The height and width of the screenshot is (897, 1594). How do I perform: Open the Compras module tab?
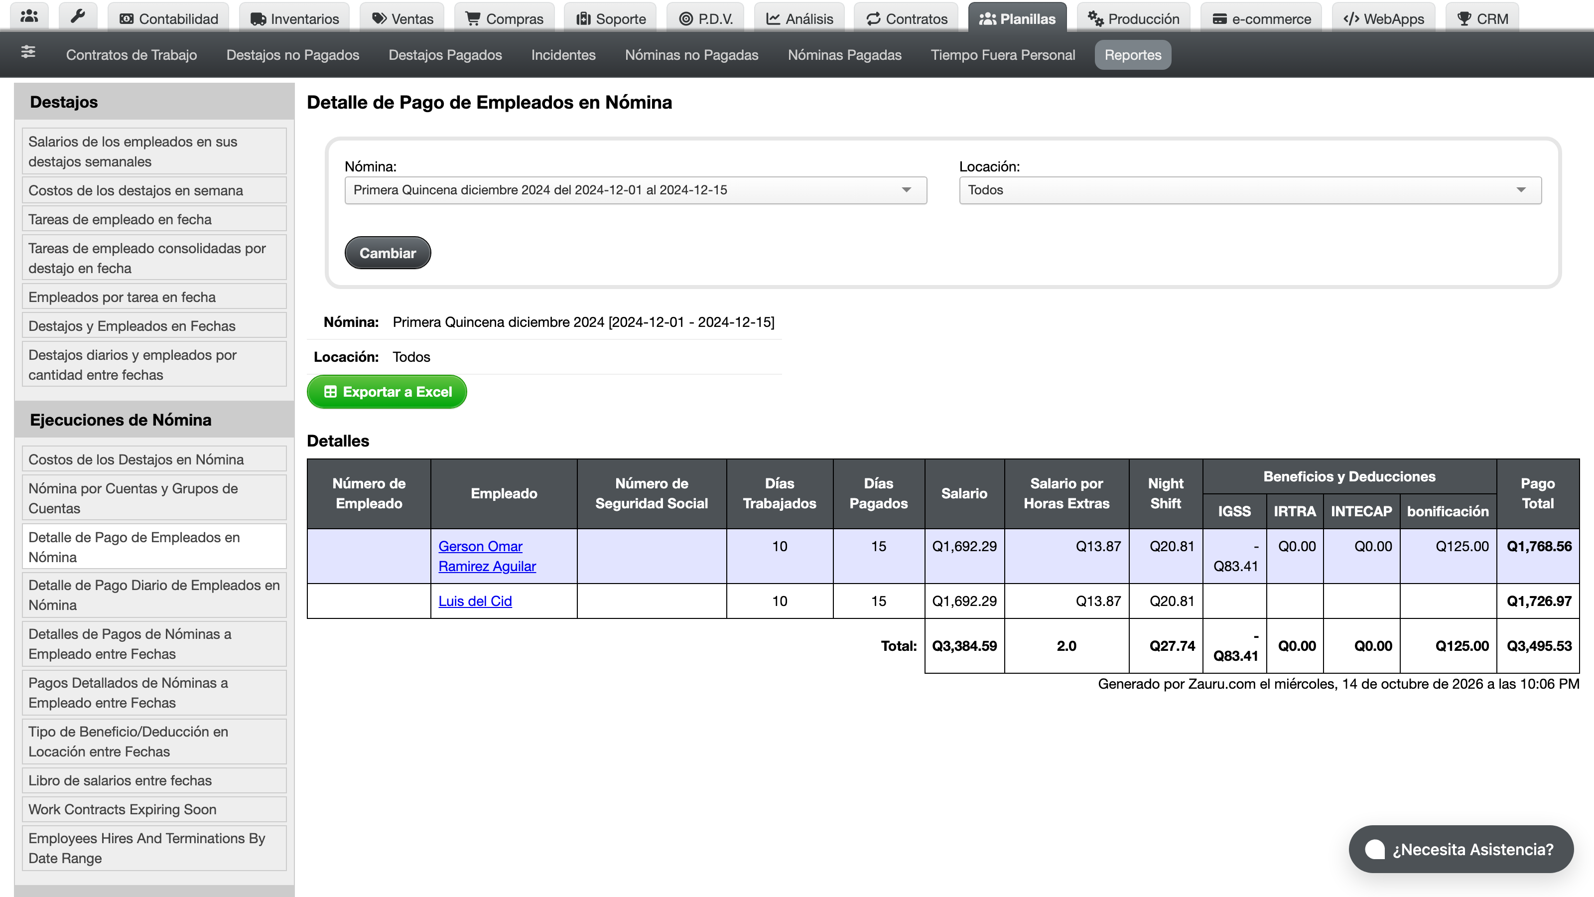click(x=504, y=18)
